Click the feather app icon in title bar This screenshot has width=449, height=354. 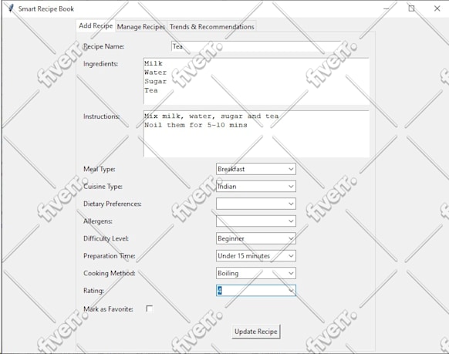tap(11, 8)
